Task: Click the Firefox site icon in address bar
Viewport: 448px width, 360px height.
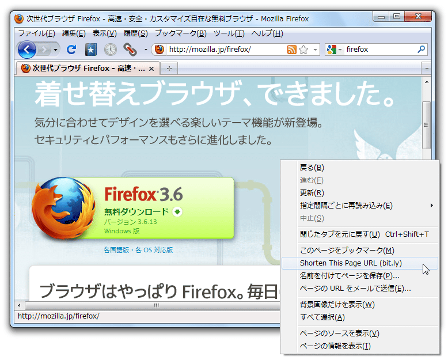Action: pyautogui.click(x=160, y=50)
